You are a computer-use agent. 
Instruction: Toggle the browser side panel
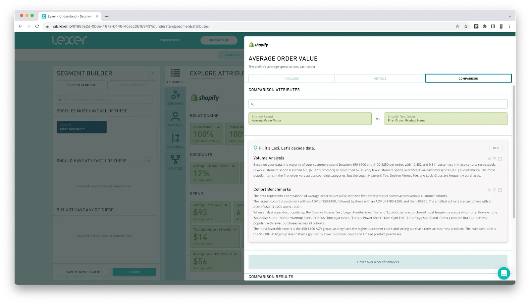[x=493, y=26]
